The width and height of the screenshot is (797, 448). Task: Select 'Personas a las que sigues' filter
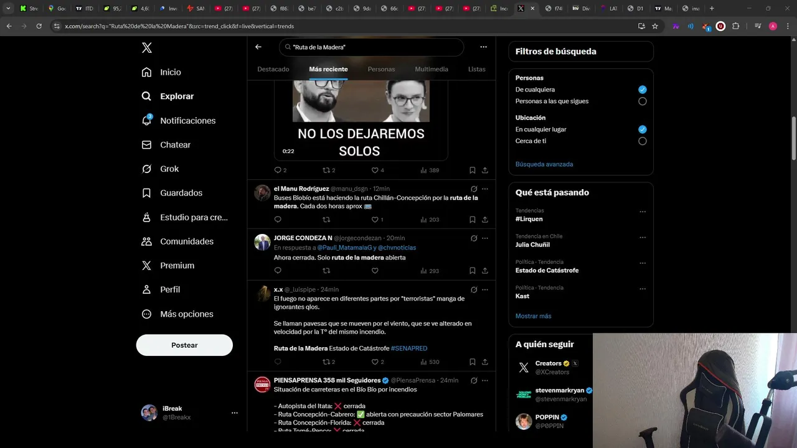[643, 101]
